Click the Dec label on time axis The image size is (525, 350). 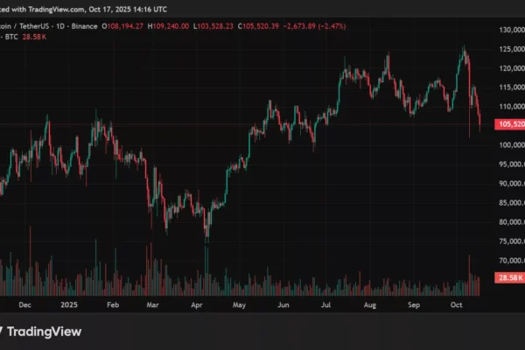[x=24, y=306]
